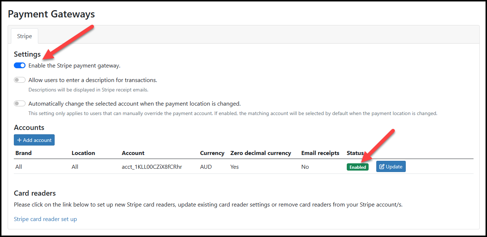Click the Settings section heading
This screenshot has height=237, width=487.
[x=27, y=54]
